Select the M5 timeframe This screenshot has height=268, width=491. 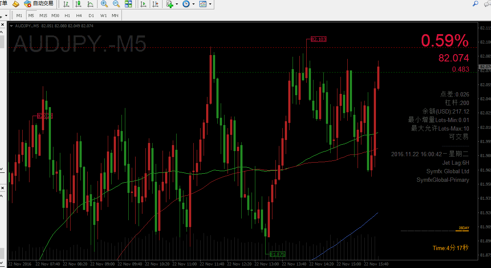tap(31, 15)
